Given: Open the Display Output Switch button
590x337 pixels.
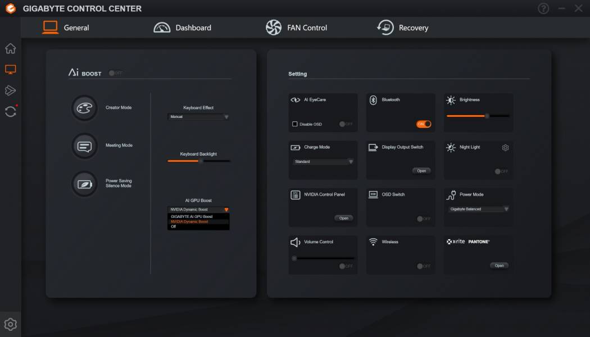Looking at the screenshot, I should coord(421,171).
